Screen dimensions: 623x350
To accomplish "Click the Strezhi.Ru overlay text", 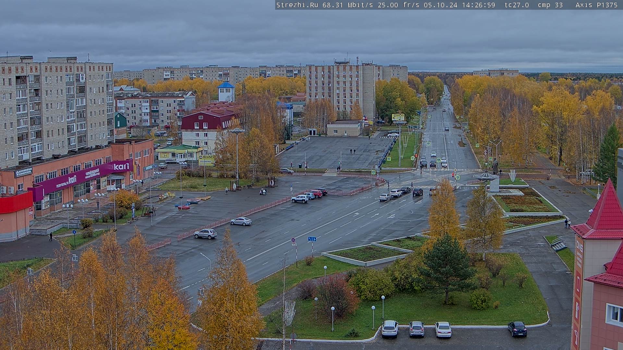I will [x=297, y=5].
